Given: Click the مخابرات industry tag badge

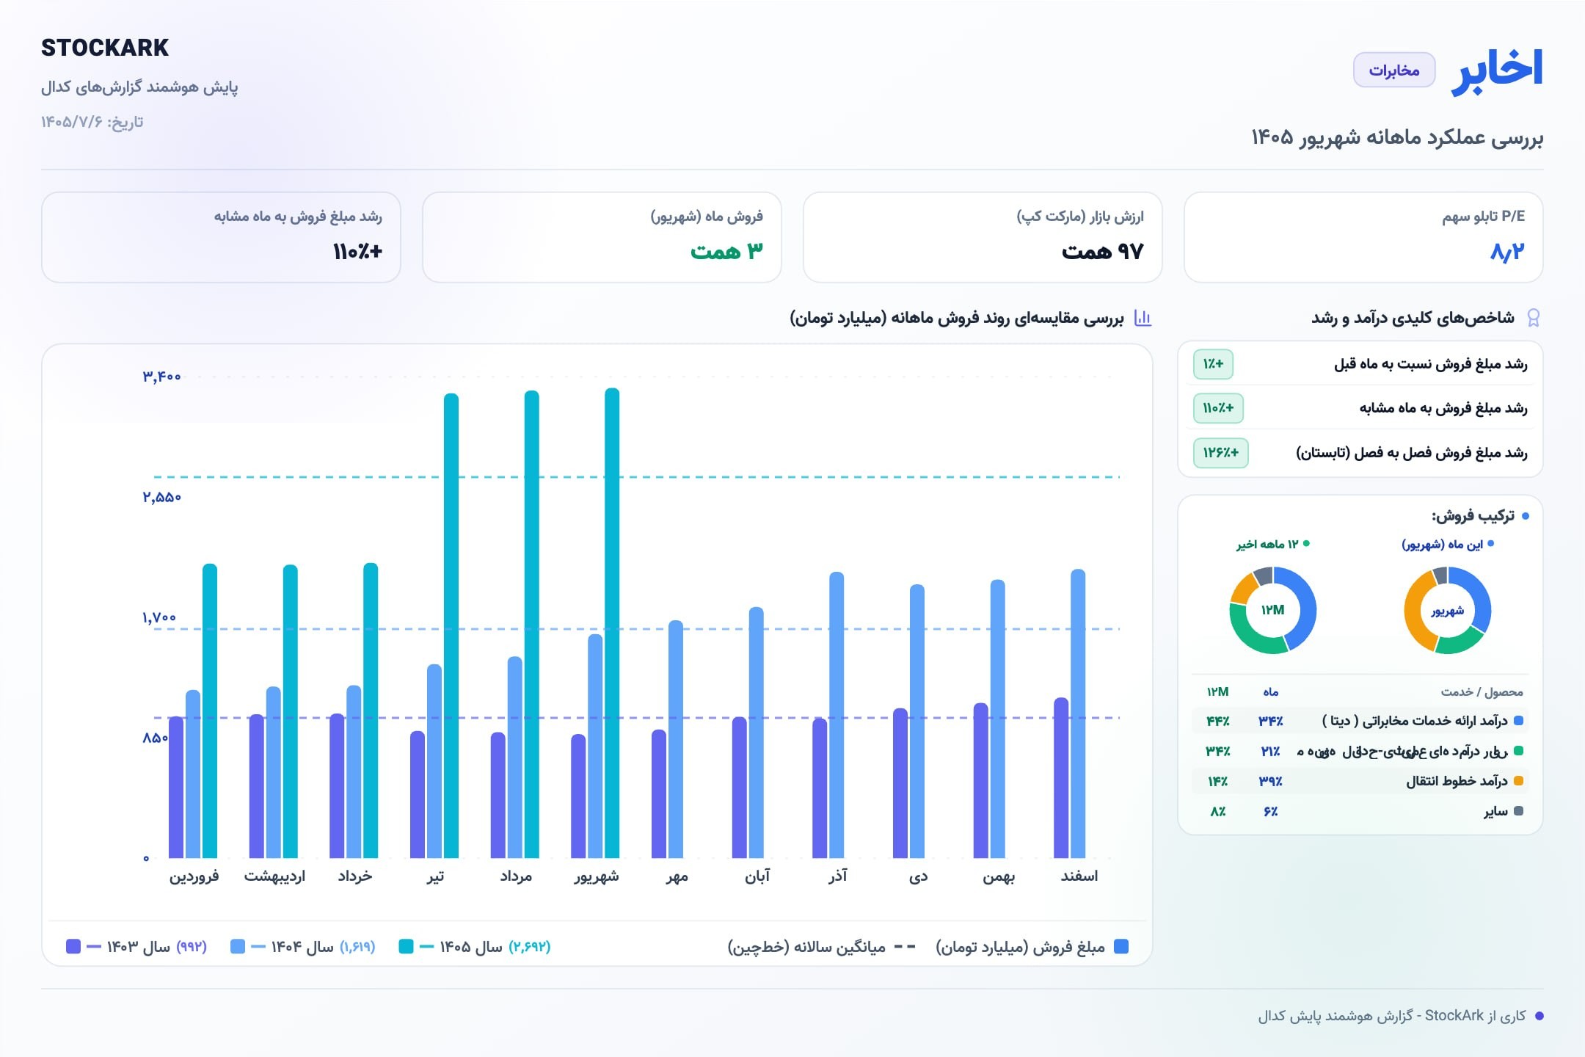Looking at the screenshot, I should 1394,70.
